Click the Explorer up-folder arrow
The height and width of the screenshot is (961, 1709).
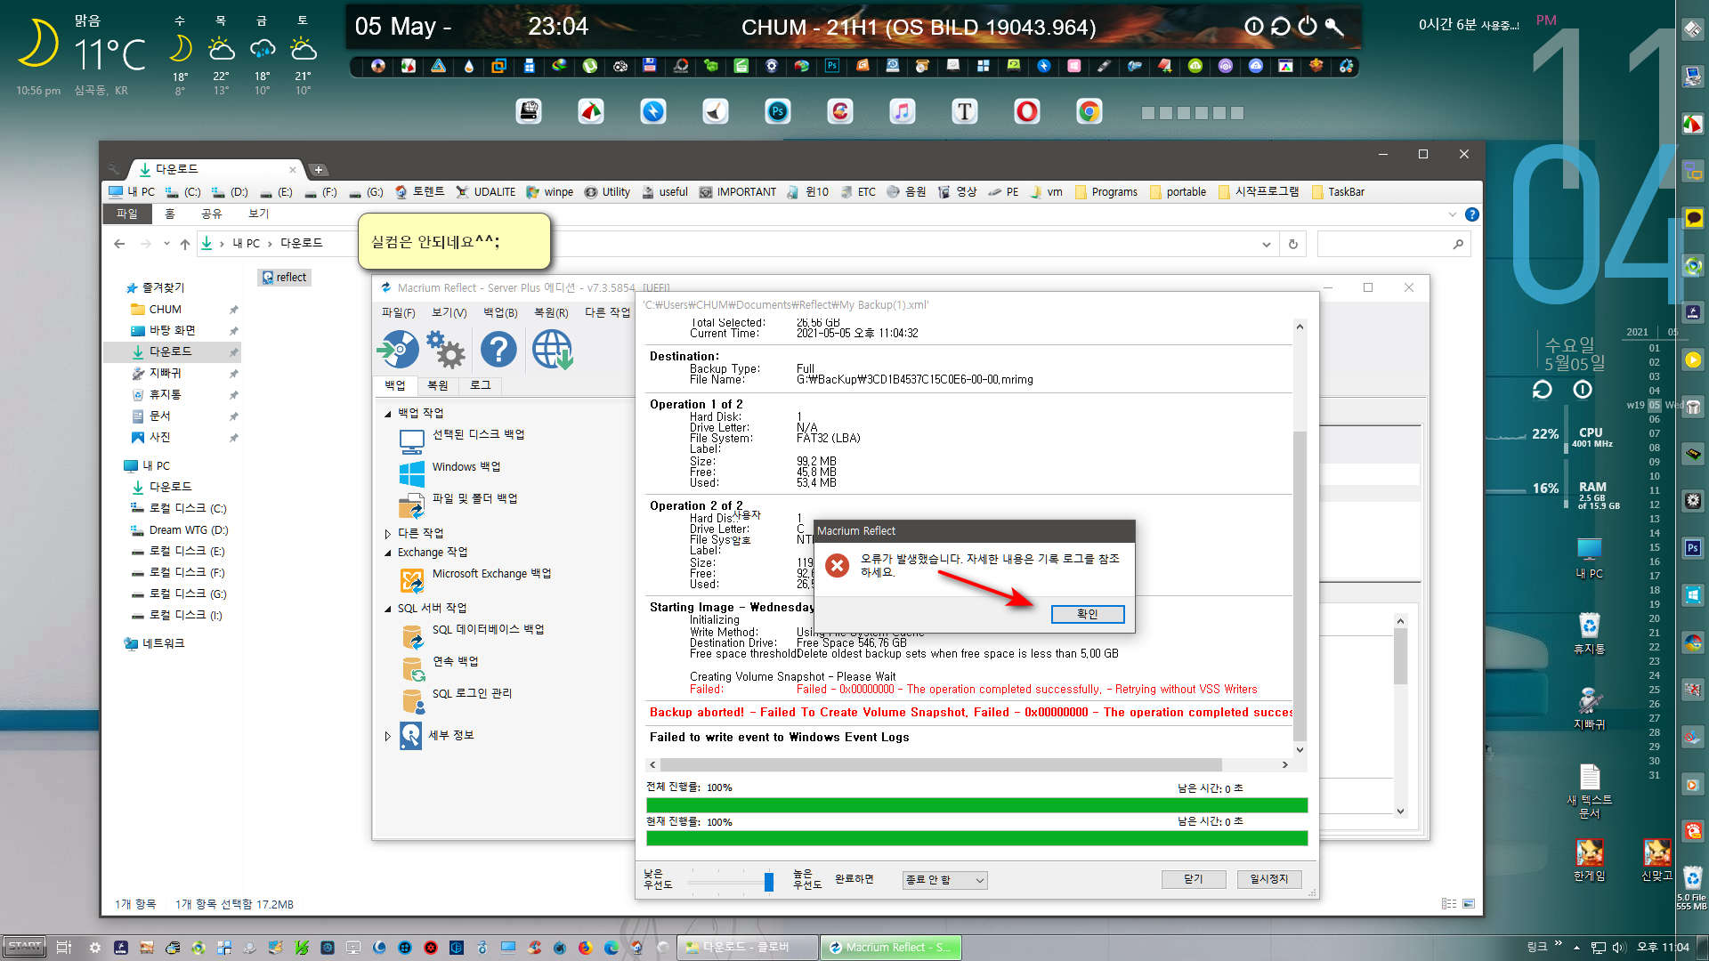coord(184,243)
